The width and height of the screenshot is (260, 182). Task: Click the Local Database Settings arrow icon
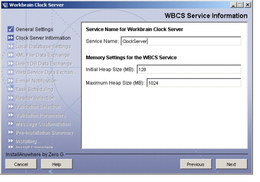click(x=11, y=46)
